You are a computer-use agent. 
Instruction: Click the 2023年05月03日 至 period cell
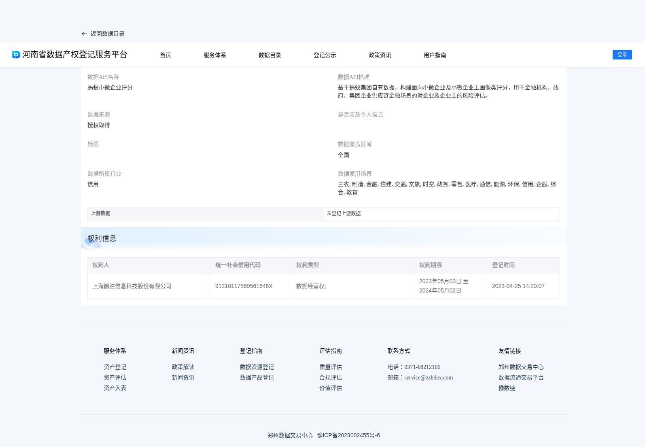pyautogui.click(x=450, y=286)
